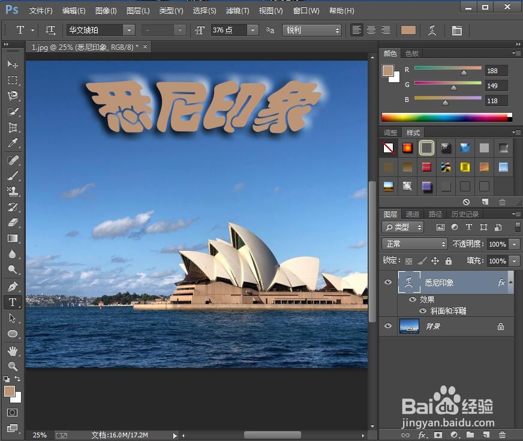The image size is (523, 441).
Task: Hide the 斜面和浮雕 layer effect
Action: click(x=423, y=311)
